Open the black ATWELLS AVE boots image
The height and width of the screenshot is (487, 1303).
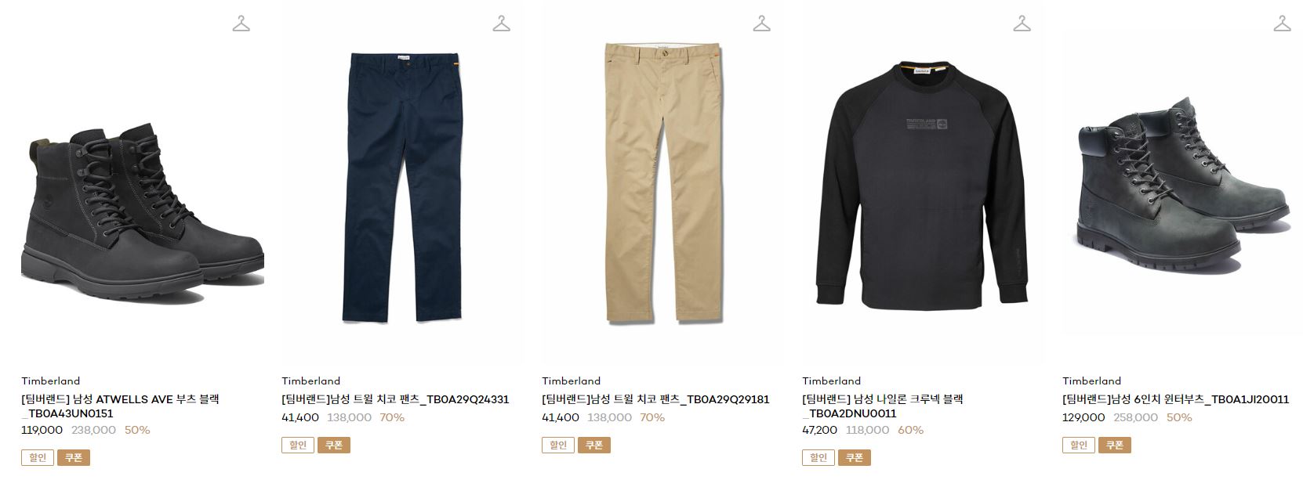143,211
